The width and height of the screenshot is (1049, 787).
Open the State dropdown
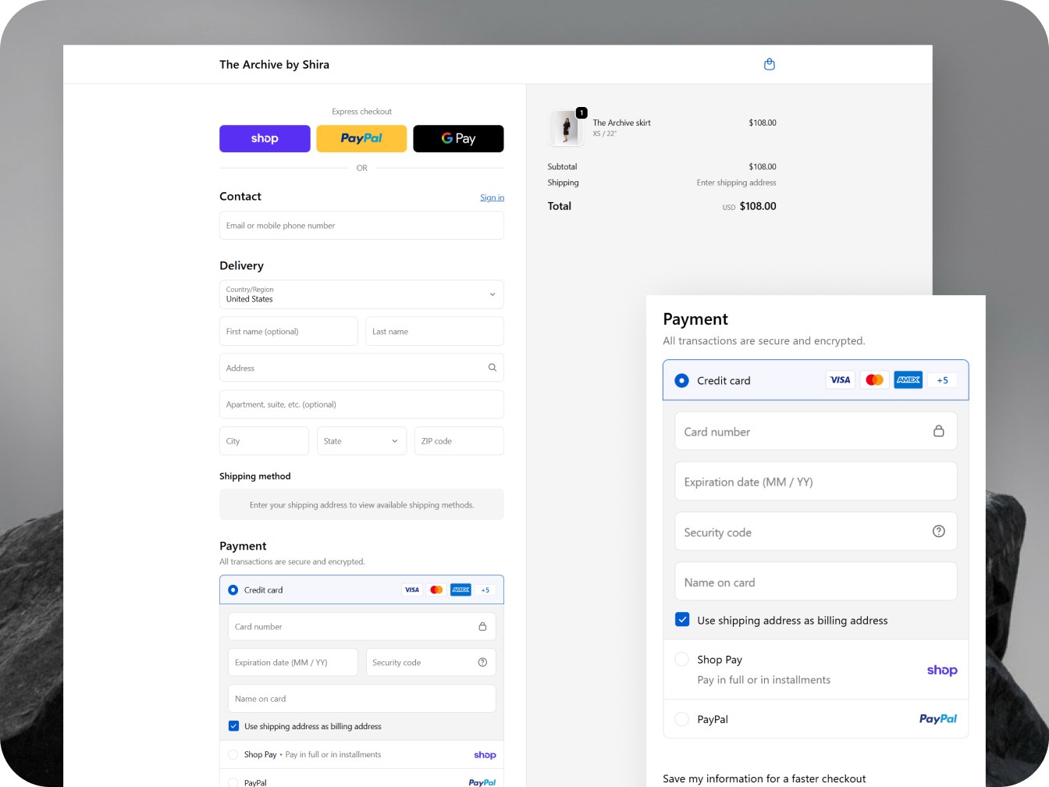pos(361,441)
